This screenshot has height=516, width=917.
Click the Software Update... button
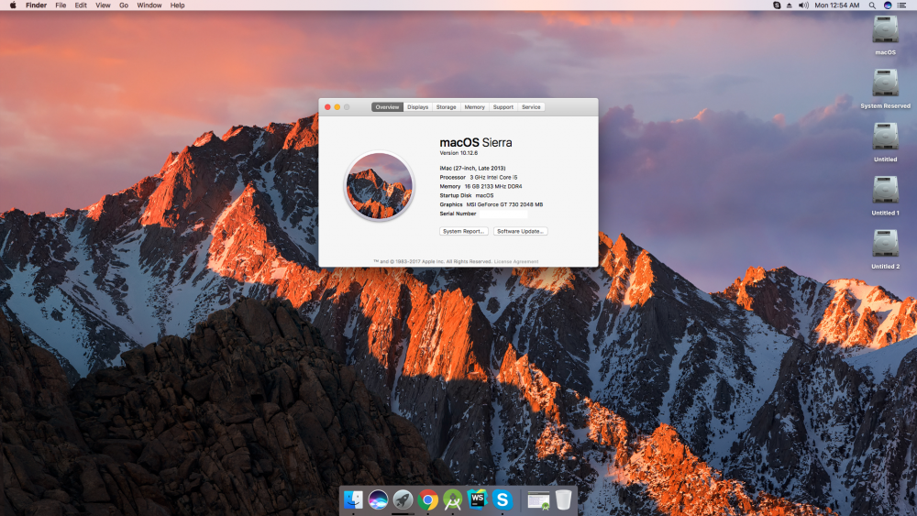click(521, 231)
